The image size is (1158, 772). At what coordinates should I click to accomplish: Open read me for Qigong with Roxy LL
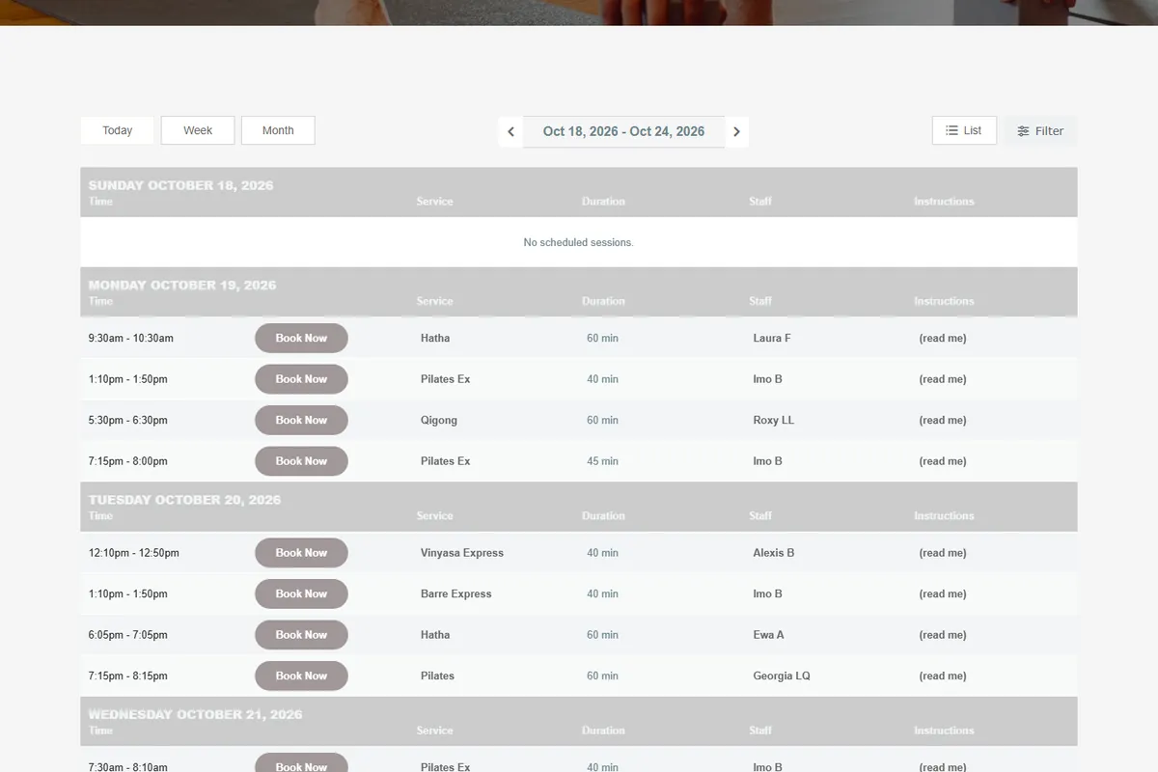943,421
